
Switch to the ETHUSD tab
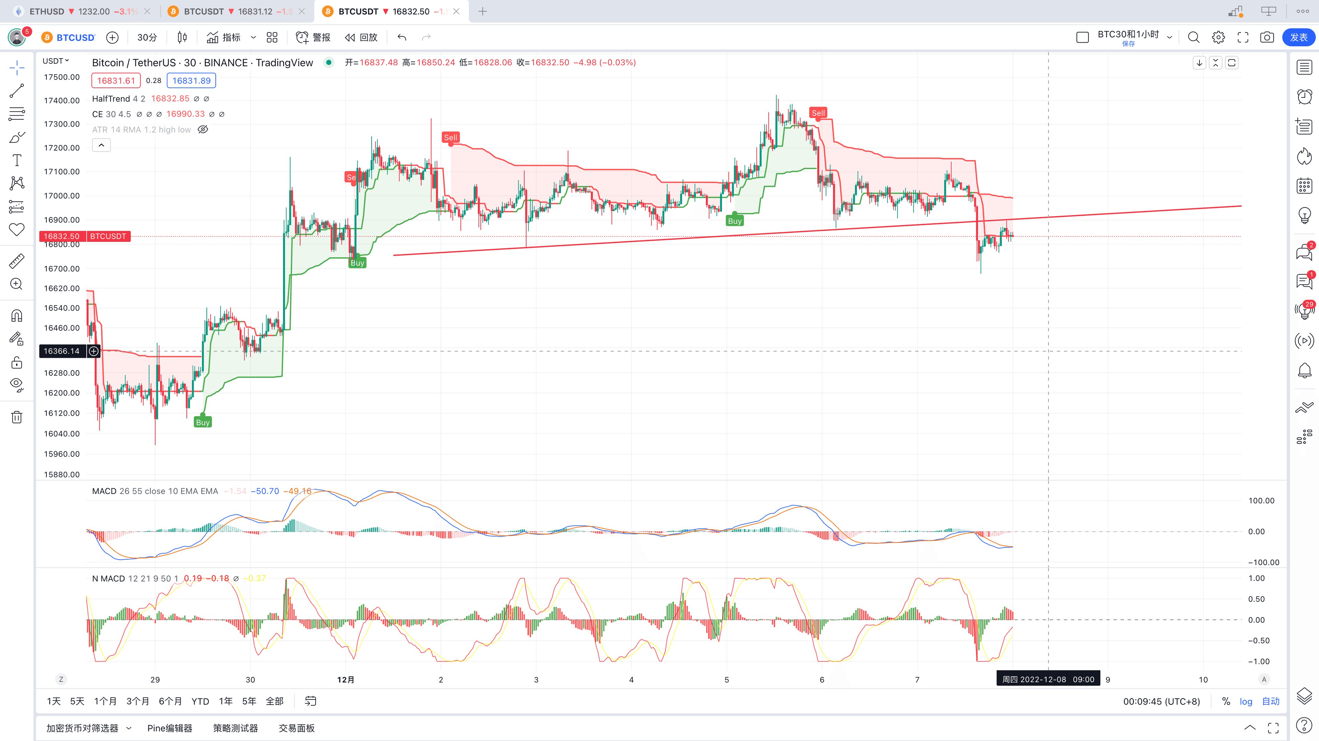point(82,11)
